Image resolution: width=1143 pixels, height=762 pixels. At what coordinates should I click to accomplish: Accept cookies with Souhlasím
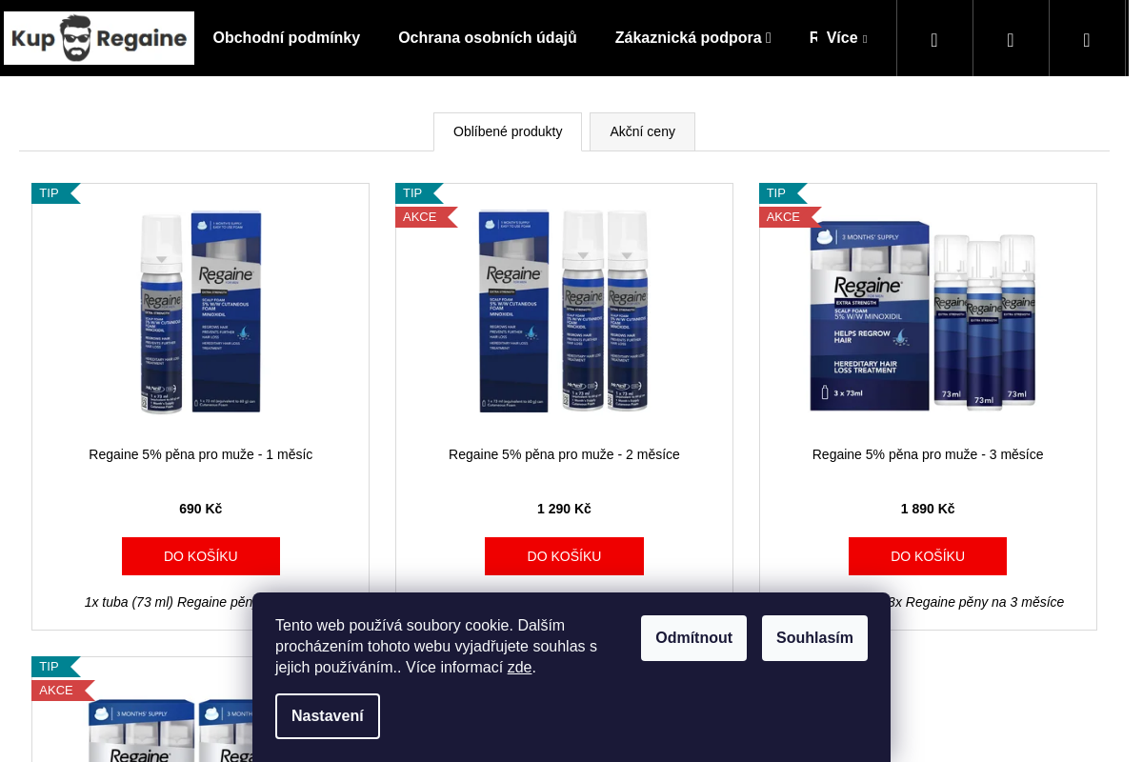click(814, 638)
